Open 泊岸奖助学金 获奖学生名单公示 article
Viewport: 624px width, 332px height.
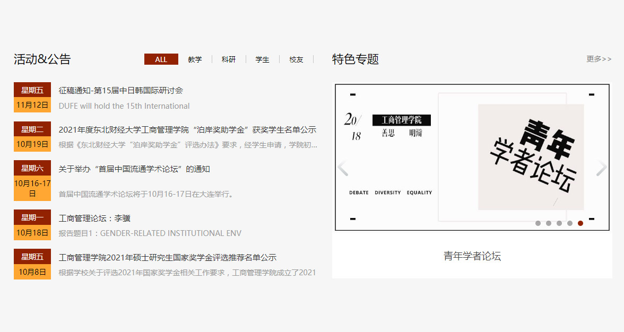(x=187, y=130)
